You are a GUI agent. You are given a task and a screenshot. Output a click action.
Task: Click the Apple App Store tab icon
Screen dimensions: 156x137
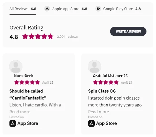[47, 9]
